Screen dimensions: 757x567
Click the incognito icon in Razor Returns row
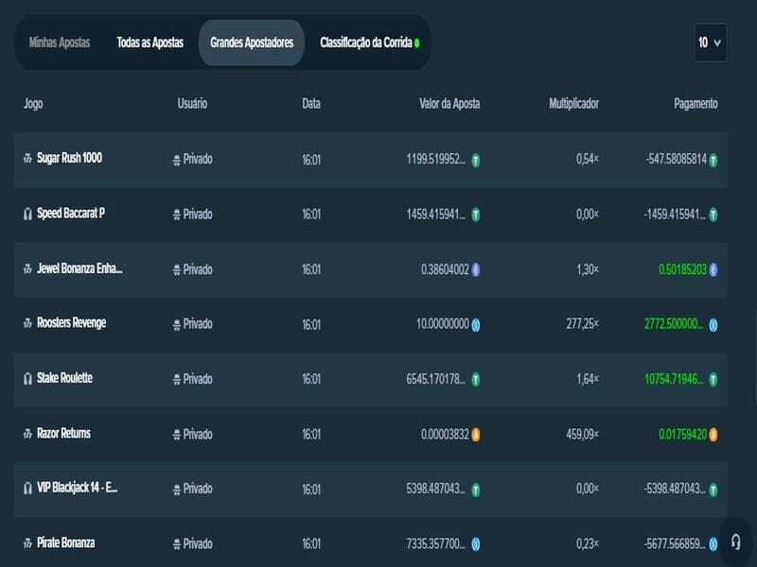177,435
